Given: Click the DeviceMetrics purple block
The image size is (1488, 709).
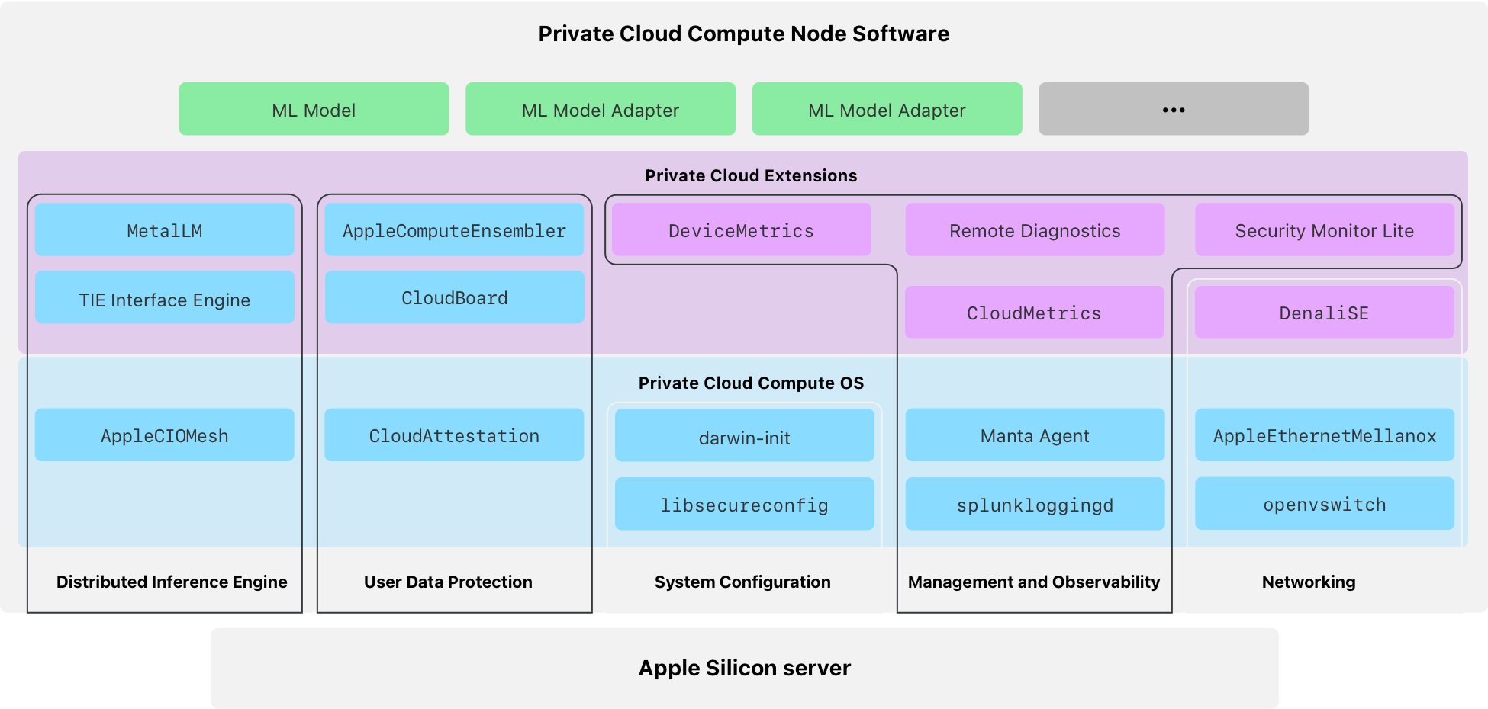Looking at the screenshot, I should coord(741,230).
